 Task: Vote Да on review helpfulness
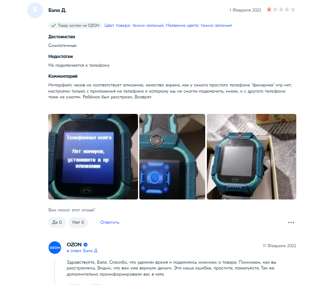point(57,222)
